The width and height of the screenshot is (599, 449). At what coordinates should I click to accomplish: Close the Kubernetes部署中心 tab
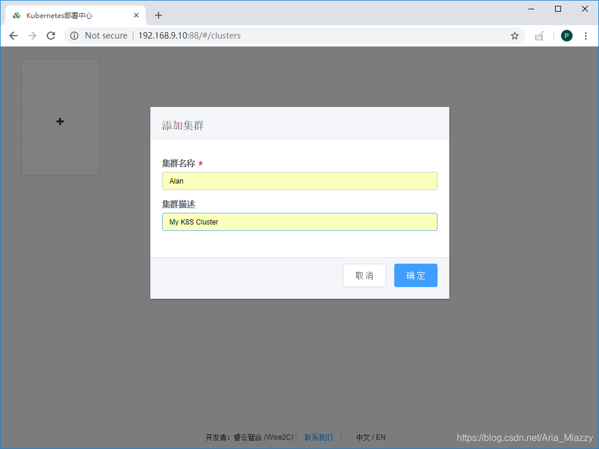[136, 15]
